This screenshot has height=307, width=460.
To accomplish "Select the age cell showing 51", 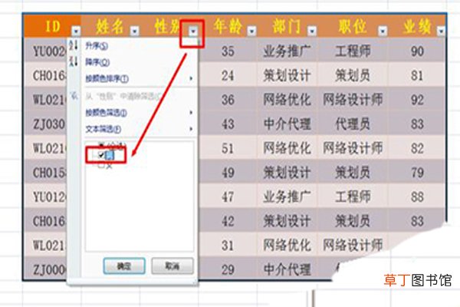I will (x=228, y=148).
